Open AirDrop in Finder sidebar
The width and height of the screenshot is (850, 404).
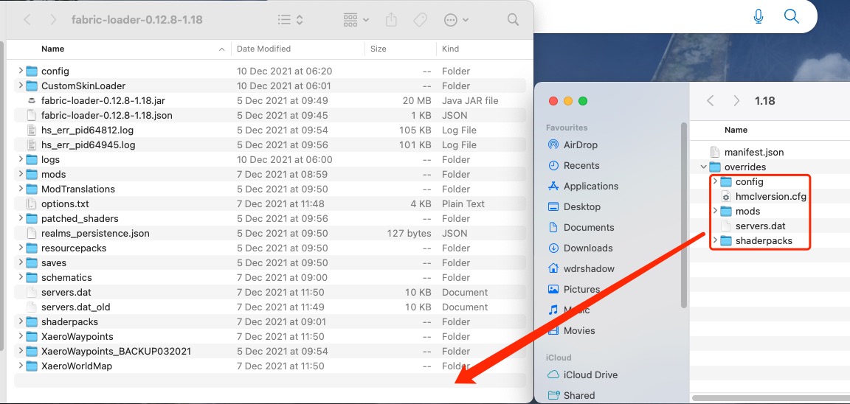click(x=580, y=144)
